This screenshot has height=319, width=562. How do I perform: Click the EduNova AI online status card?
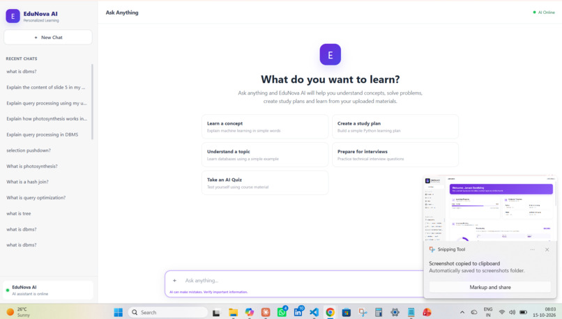(48, 290)
